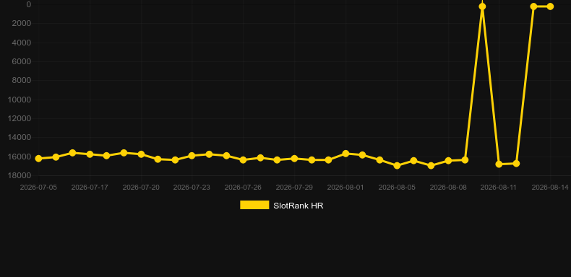
Task: Click the x-axis label 2026-08-14
Action: tap(550, 188)
